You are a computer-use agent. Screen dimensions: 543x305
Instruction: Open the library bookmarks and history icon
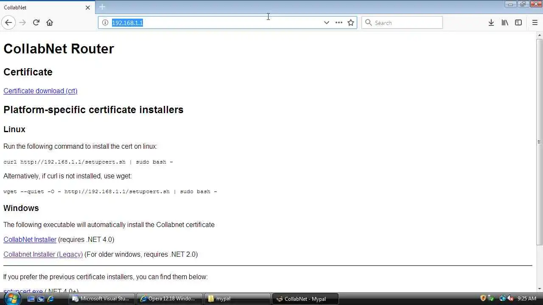[x=505, y=22]
